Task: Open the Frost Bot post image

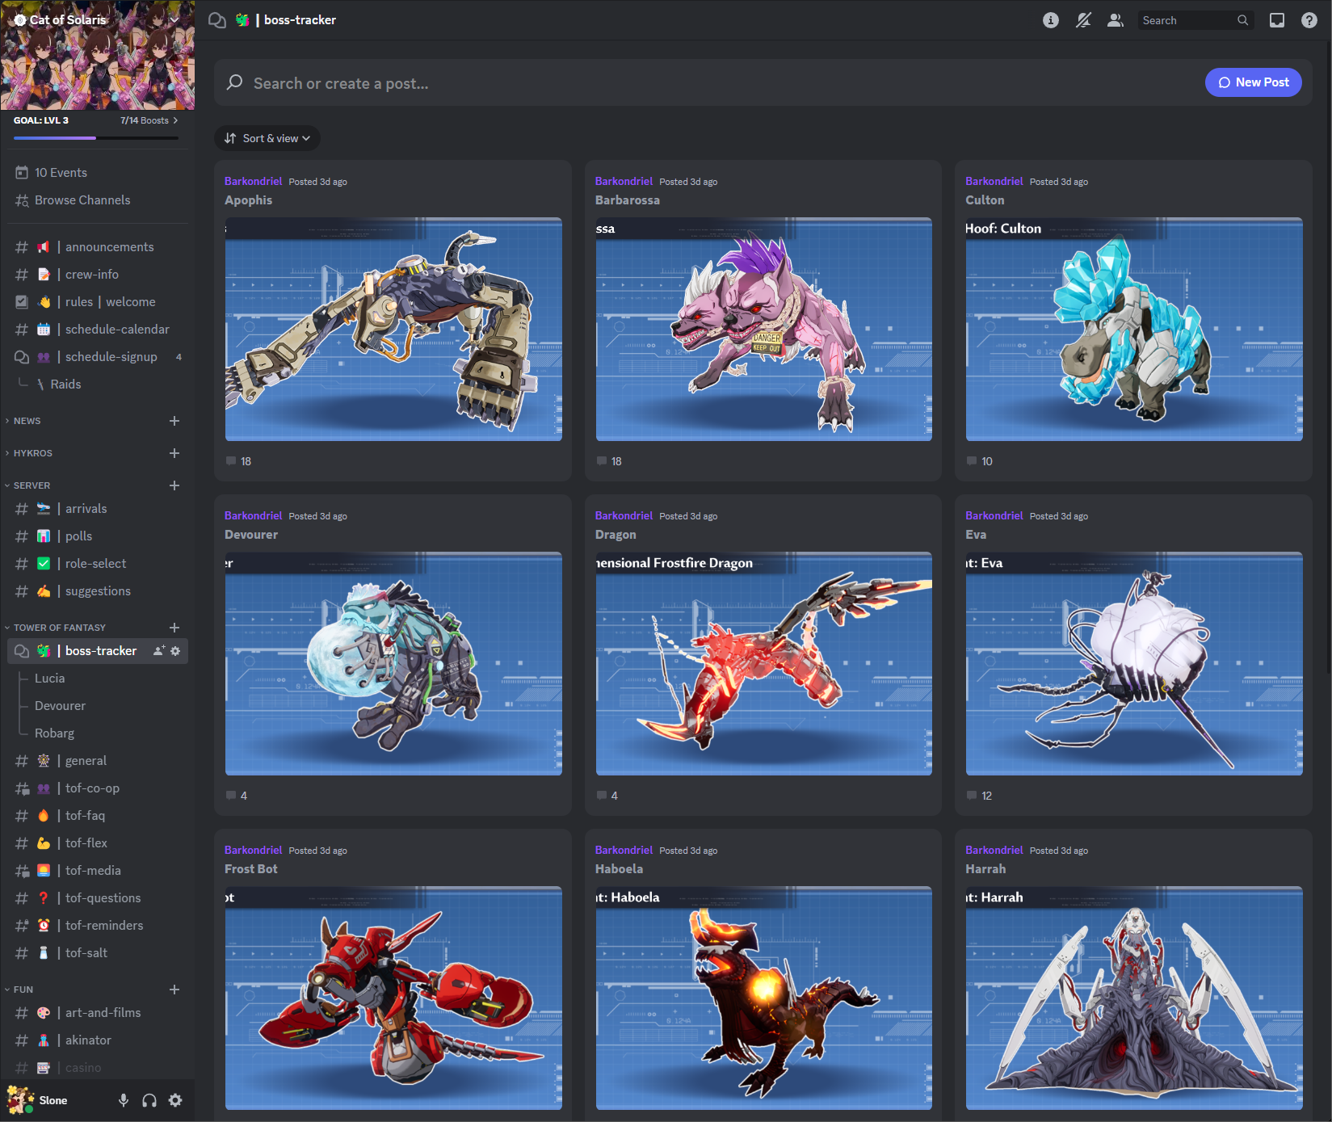Action: coord(393,998)
